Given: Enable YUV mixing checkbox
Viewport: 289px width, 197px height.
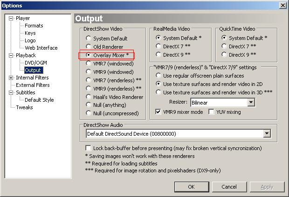Looking at the screenshot, I should (x=211, y=112).
